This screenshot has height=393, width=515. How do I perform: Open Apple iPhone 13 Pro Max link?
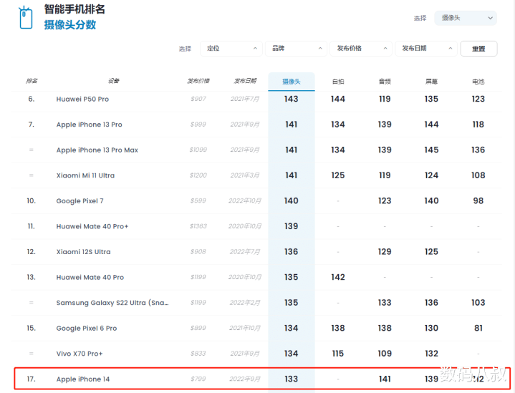click(x=97, y=150)
